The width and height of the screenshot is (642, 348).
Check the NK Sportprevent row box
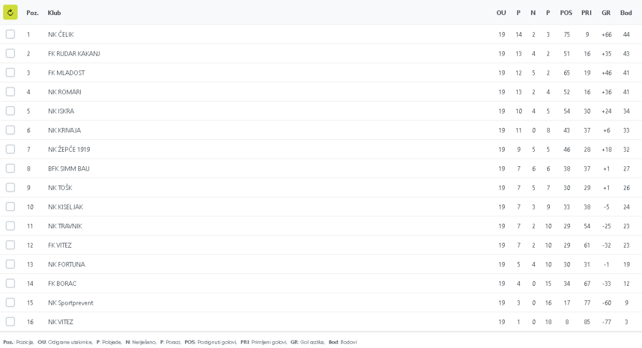click(10, 303)
